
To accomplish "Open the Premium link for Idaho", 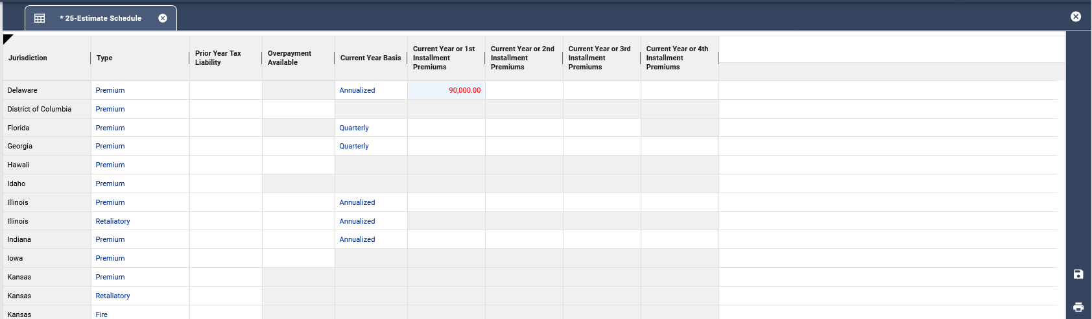I will [110, 183].
